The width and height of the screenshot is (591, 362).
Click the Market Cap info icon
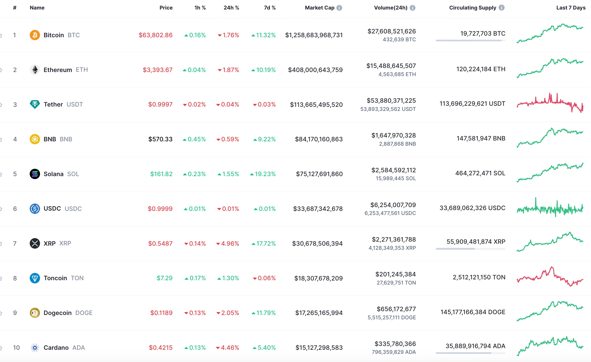click(339, 8)
